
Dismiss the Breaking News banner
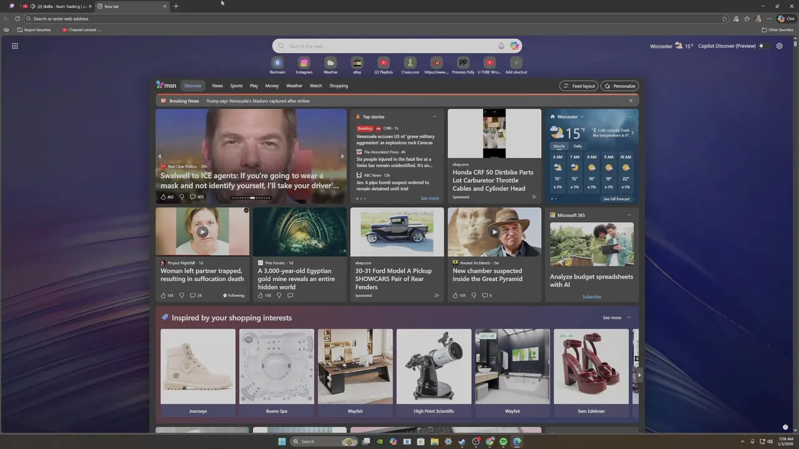[630, 100]
